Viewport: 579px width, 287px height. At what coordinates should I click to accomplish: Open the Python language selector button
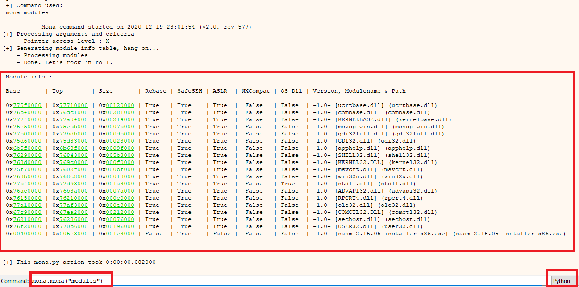(x=562, y=281)
